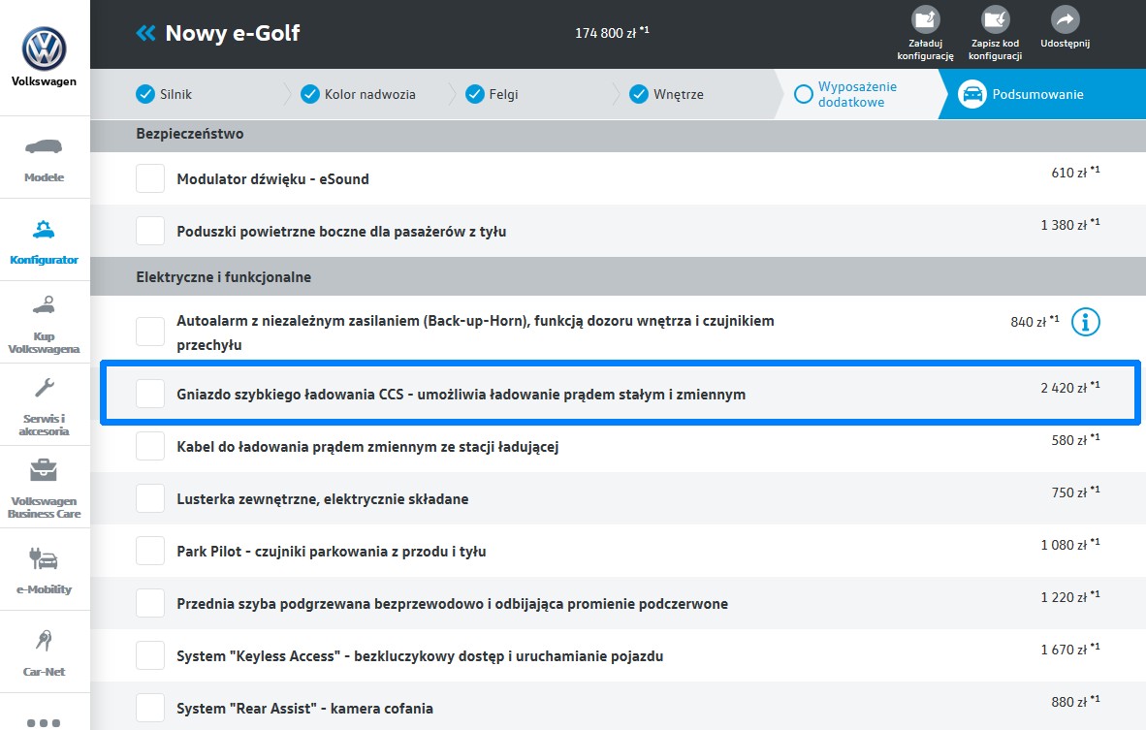Click Załaduj konfigurację icon
The image size is (1146, 730).
coord(925,19)
